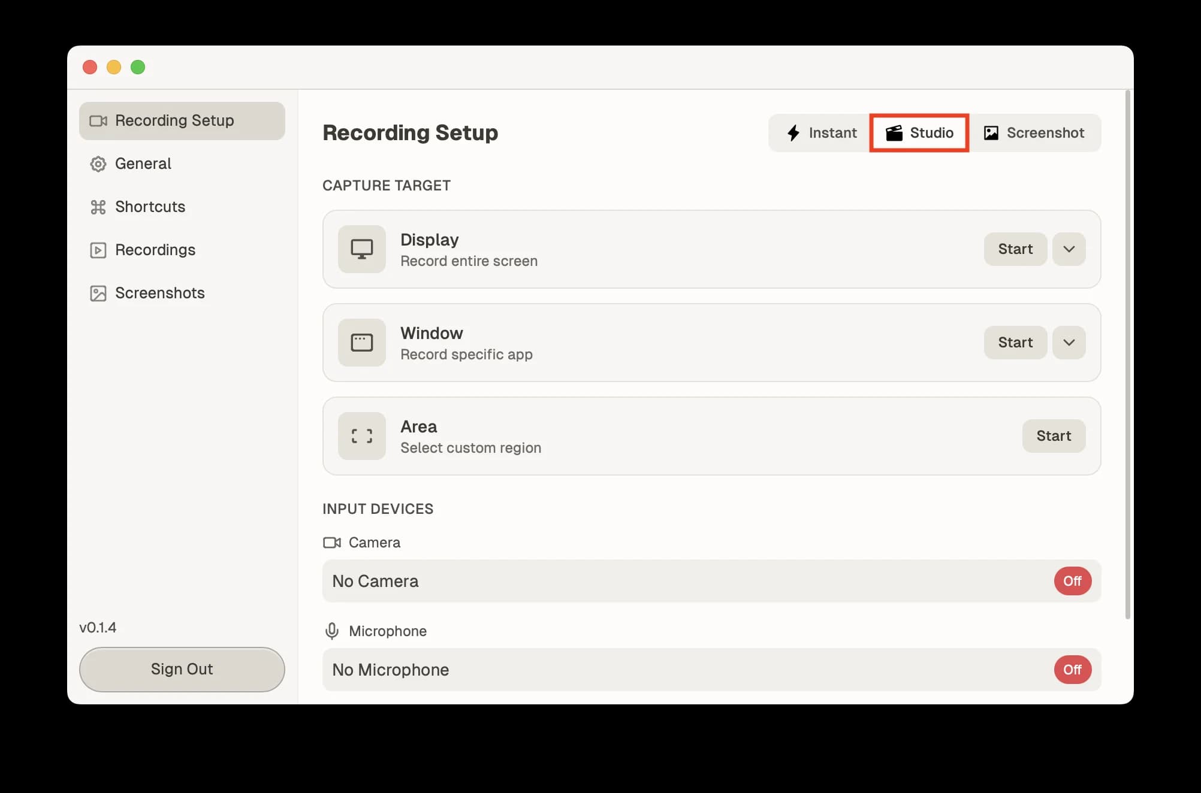
Task: Toggle the microphone Off switch
Action: click(x=1072, y=670)
